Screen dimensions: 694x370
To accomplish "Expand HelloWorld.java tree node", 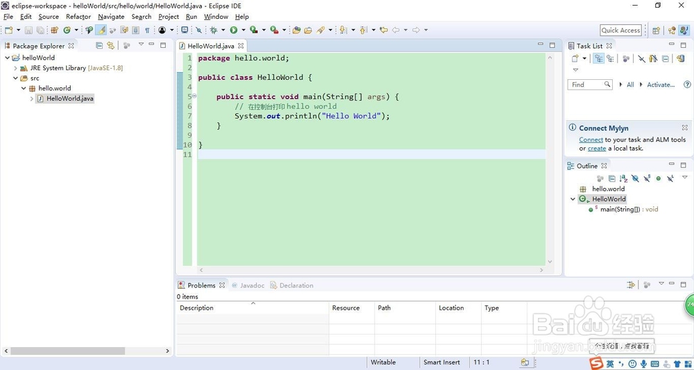I will point(32,99).
